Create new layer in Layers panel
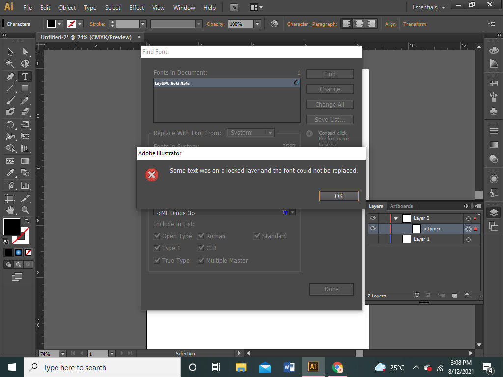 [454, 296]
